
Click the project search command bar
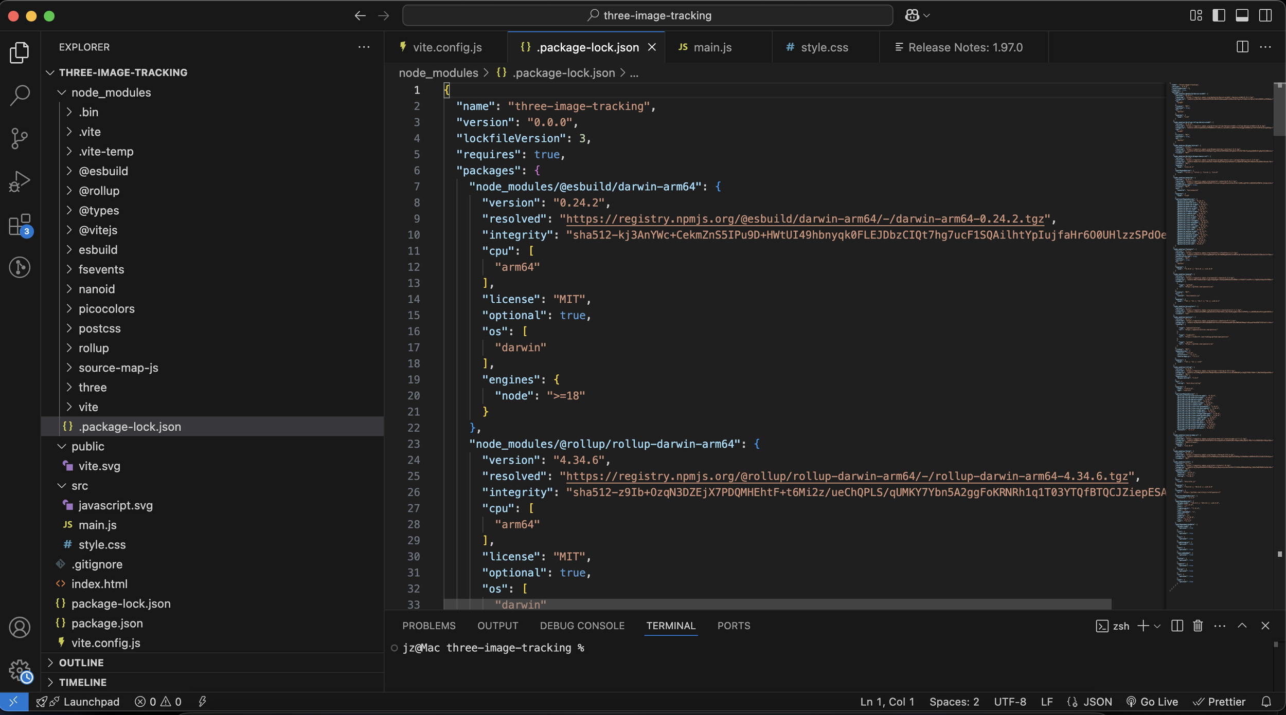pyautogui.click(x=648, y=15)
